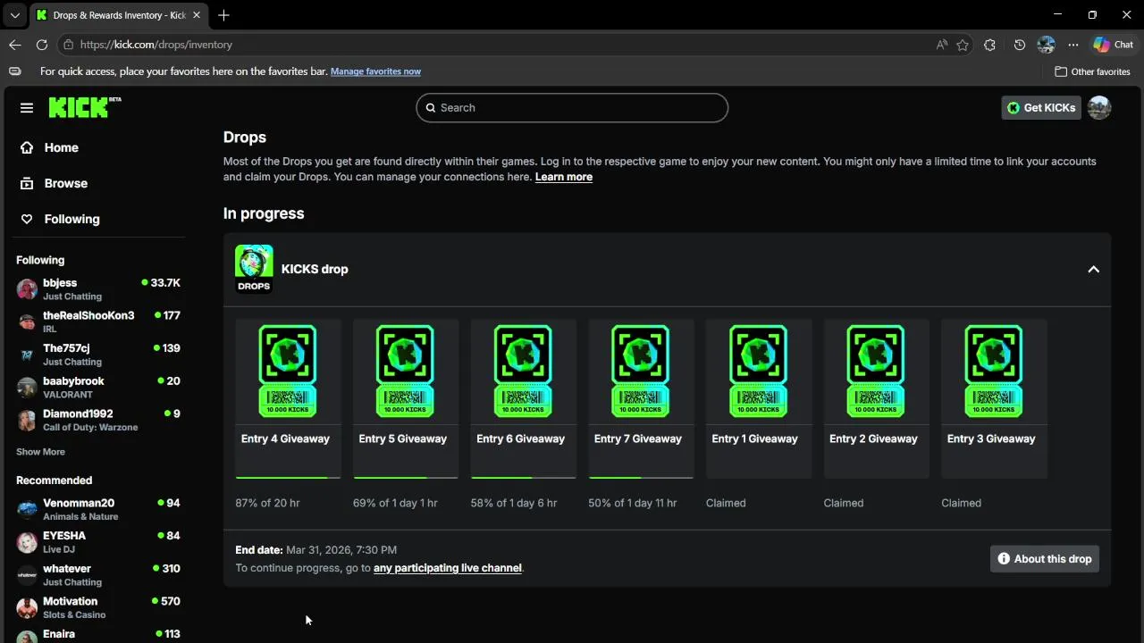Click Get KICKs button

tap(1041, 107)
